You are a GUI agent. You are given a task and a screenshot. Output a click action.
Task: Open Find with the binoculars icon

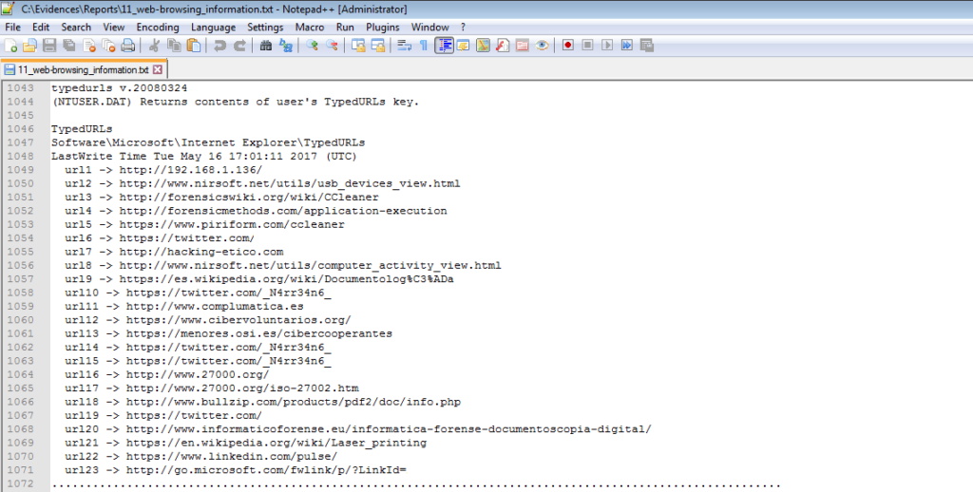(x=266, y=45)
